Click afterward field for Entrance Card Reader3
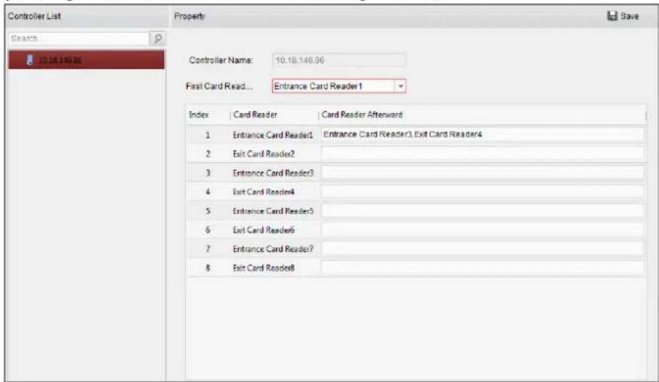The height and width of the screenshot is (382, 659). click(482, 172)
